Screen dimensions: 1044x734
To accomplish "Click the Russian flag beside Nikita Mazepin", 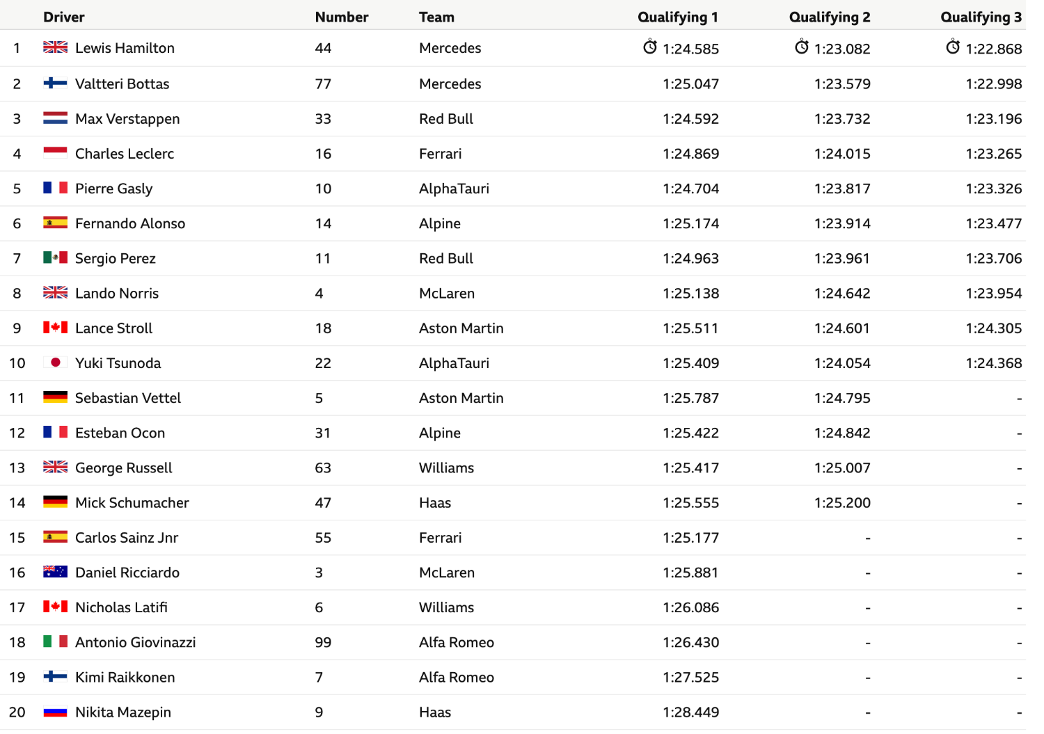I will (x=56, y=712).
